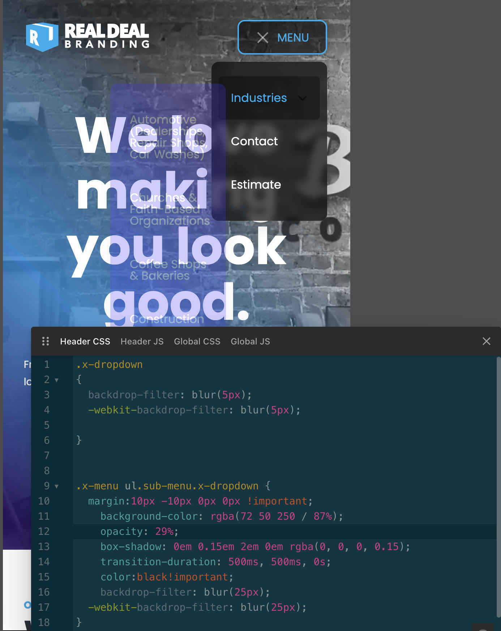Collapse code fold arrow on line 9
The width and height of the screenshot is (501, 631).
pyautogui.click(x=56, y=486)
